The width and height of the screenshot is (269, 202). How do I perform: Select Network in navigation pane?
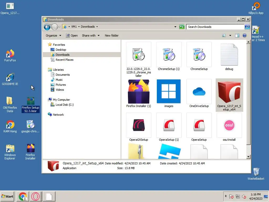58,115
